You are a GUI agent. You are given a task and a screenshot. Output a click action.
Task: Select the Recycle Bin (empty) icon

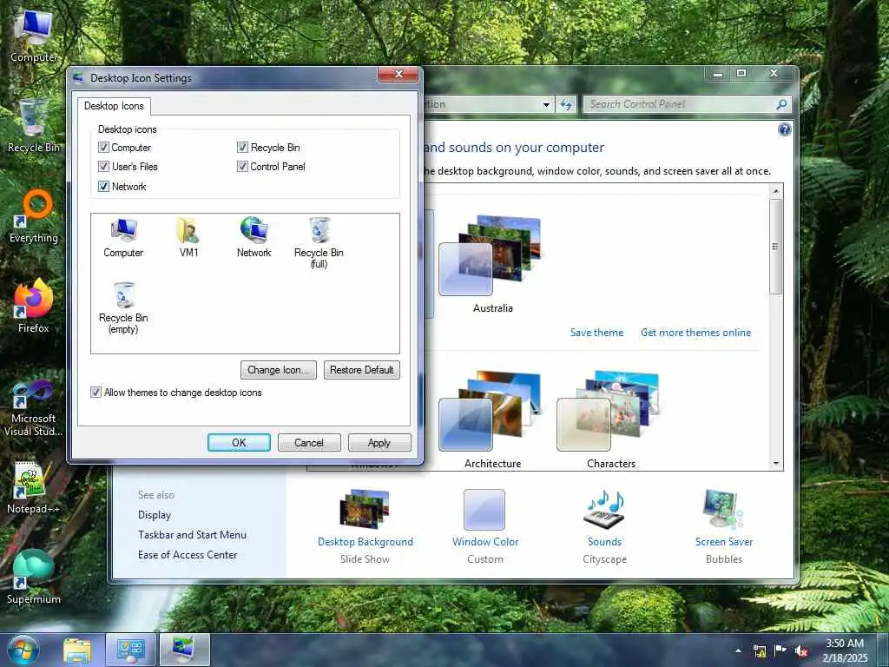click(123, 308)
